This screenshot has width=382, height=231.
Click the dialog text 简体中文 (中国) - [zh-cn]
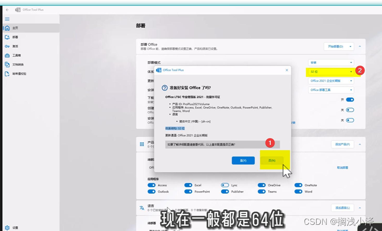(195, 122)
